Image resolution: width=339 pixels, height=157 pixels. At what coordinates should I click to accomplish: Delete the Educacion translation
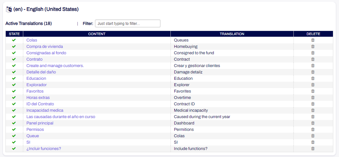tap(313, 78)
